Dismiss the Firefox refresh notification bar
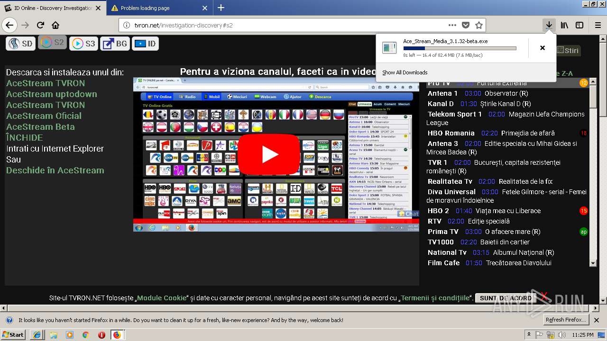Screen dimensions: 607x341 point(597,320)
